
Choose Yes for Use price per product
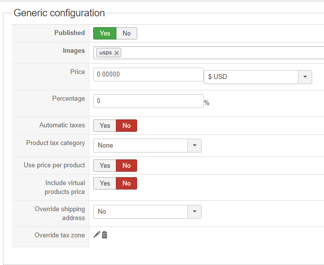(105, 165)
